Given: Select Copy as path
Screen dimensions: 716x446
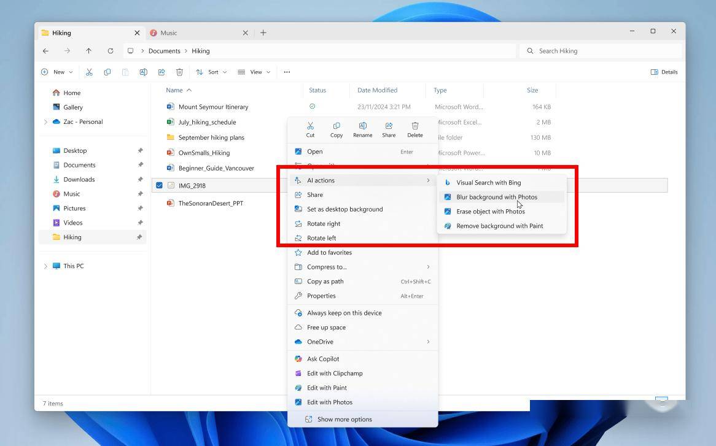Looking at the screenshot, I should tap(362, 282).
